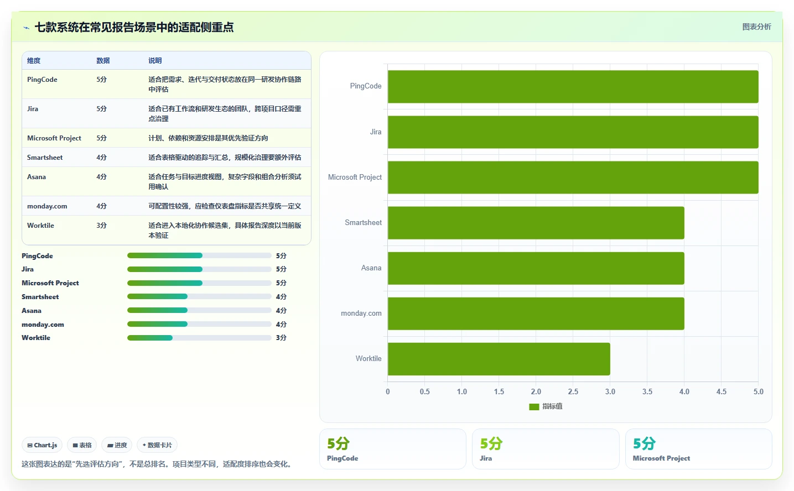Click Smartsheet label in progress list

click(x=40, y=297)
